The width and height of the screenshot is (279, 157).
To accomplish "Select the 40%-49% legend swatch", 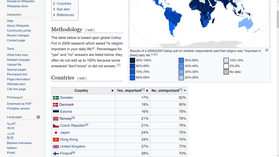I will pyautogui.click(x=181, y=66).
